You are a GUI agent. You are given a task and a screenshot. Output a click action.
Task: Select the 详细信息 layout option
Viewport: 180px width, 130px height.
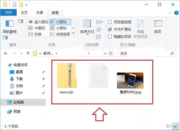[x=60, y=34]
